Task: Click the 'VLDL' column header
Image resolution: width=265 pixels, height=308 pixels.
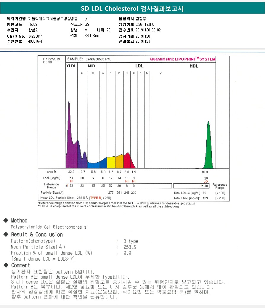Action: [x=71, y=66]
